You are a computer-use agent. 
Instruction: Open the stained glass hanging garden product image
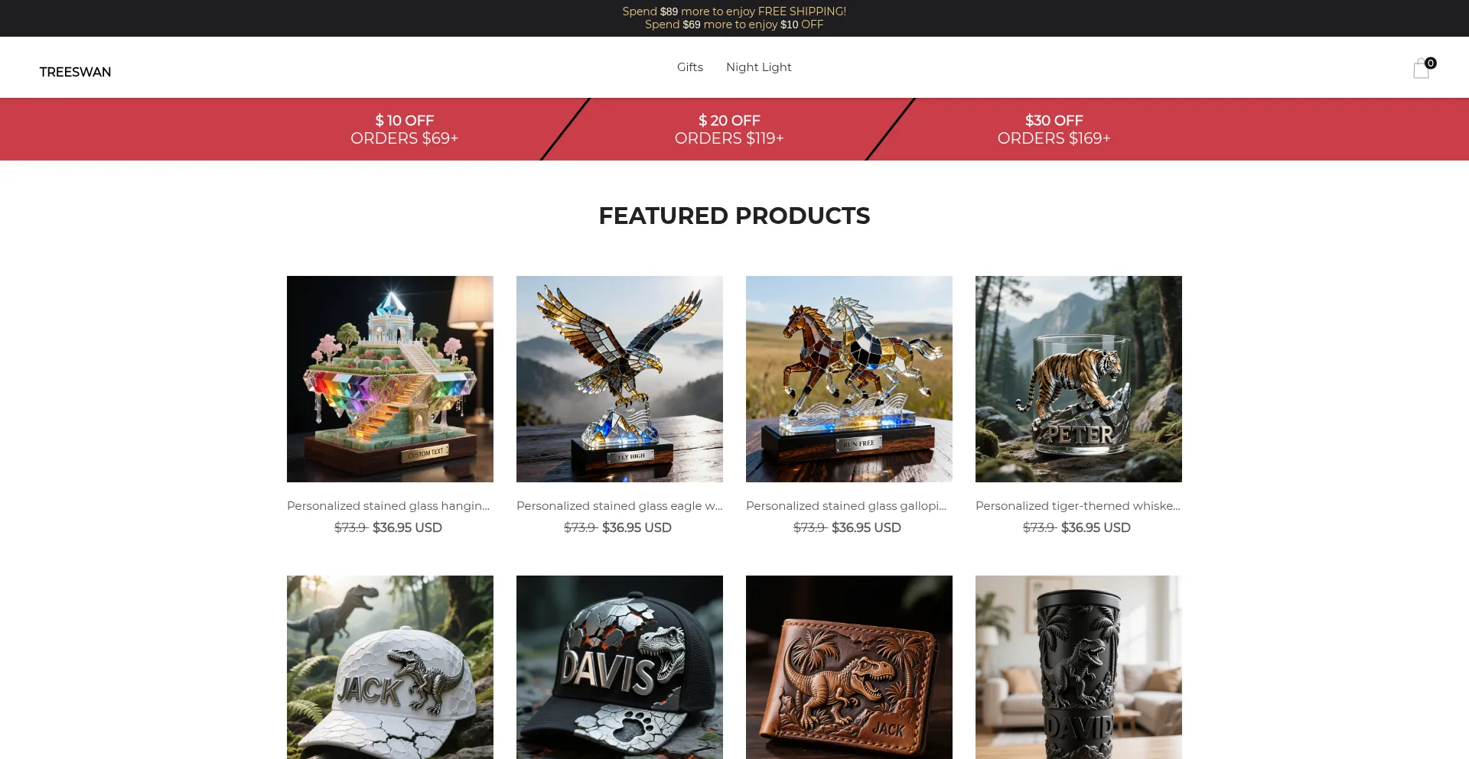390,379
